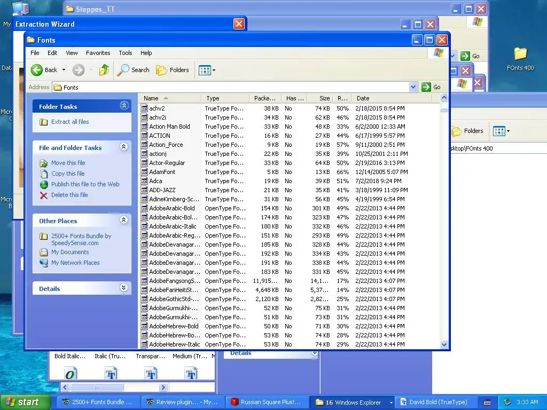Open the Tools menu
Screen dimensions: 547x410
click(125, 53)
